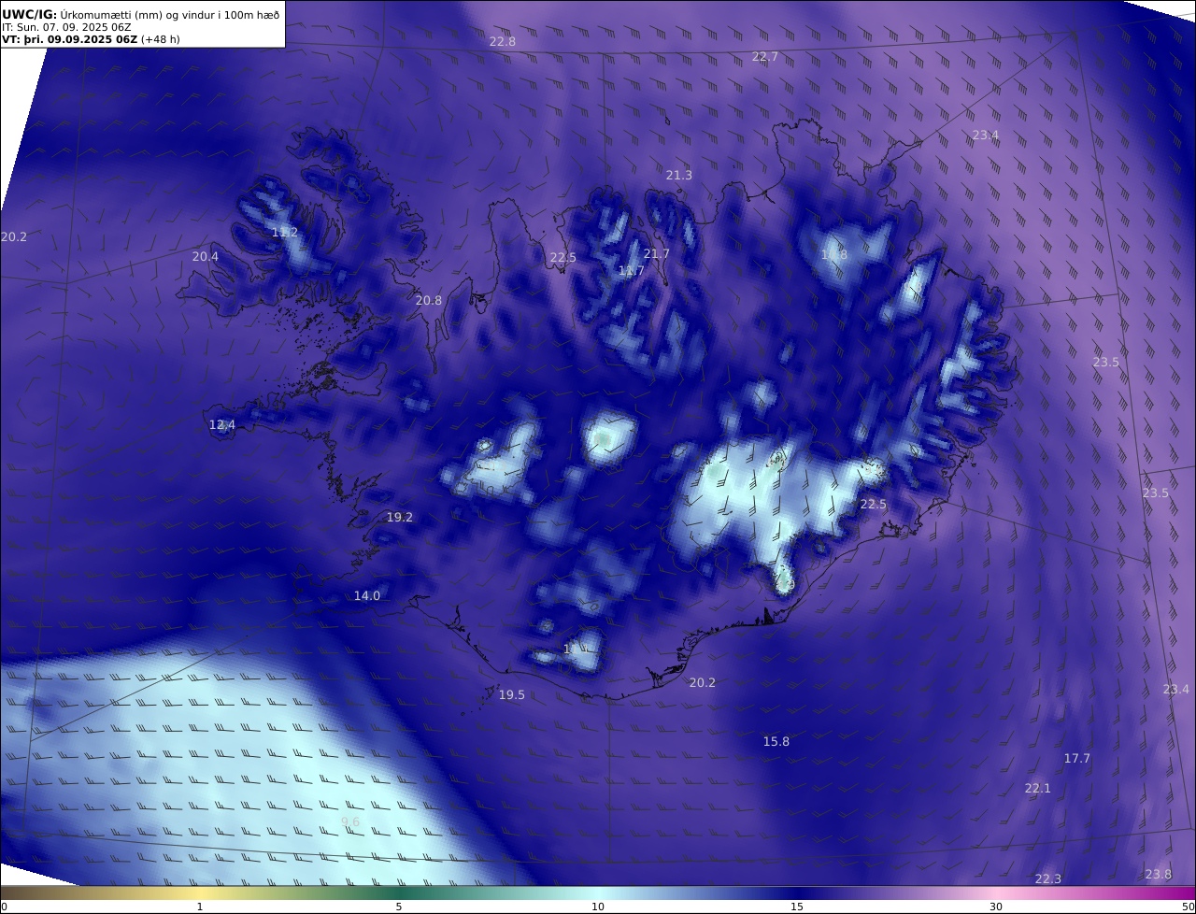Click the 15.8 map value
Screen dimensions: 1196x914
coord(776,742)
